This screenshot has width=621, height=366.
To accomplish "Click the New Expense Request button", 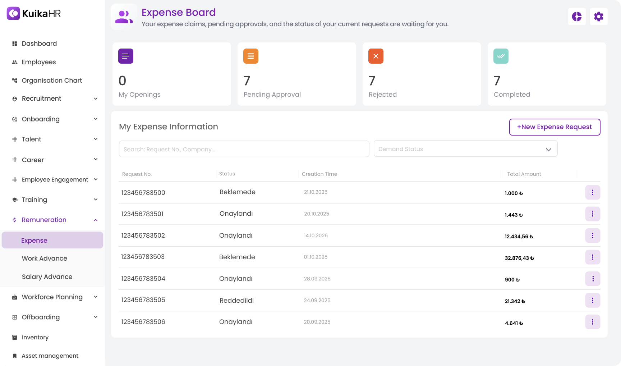I will tap(555, 127).
